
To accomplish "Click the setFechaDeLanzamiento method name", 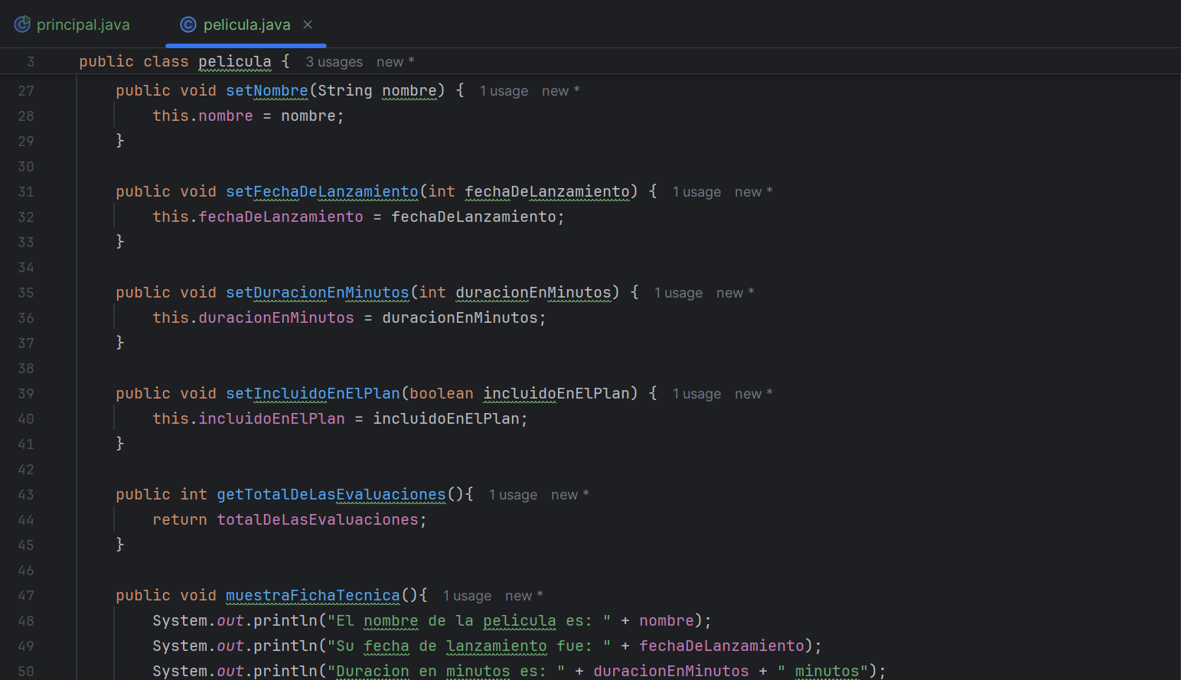I will click(322, 191).
